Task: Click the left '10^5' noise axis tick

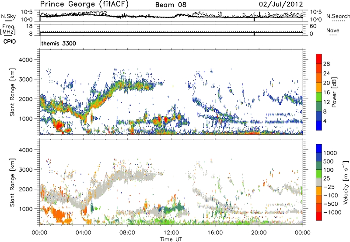Action: pos(27,12)
